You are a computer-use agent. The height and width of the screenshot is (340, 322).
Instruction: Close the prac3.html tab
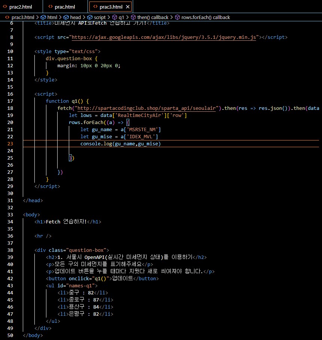(128, 7)
